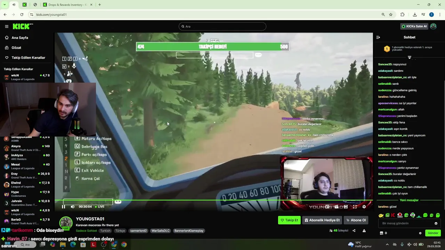Open the Kick hamburger menu
This screenshot has width=445, height=250.
coord(7,26)
